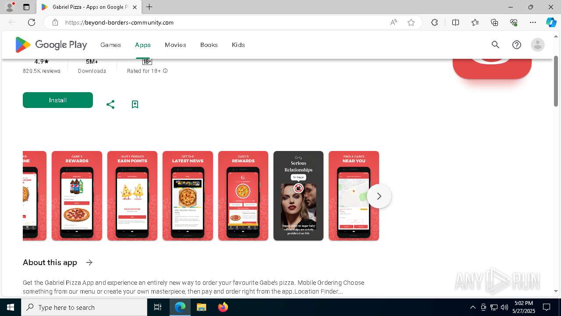Click the About this app heading

click(50, 262)
